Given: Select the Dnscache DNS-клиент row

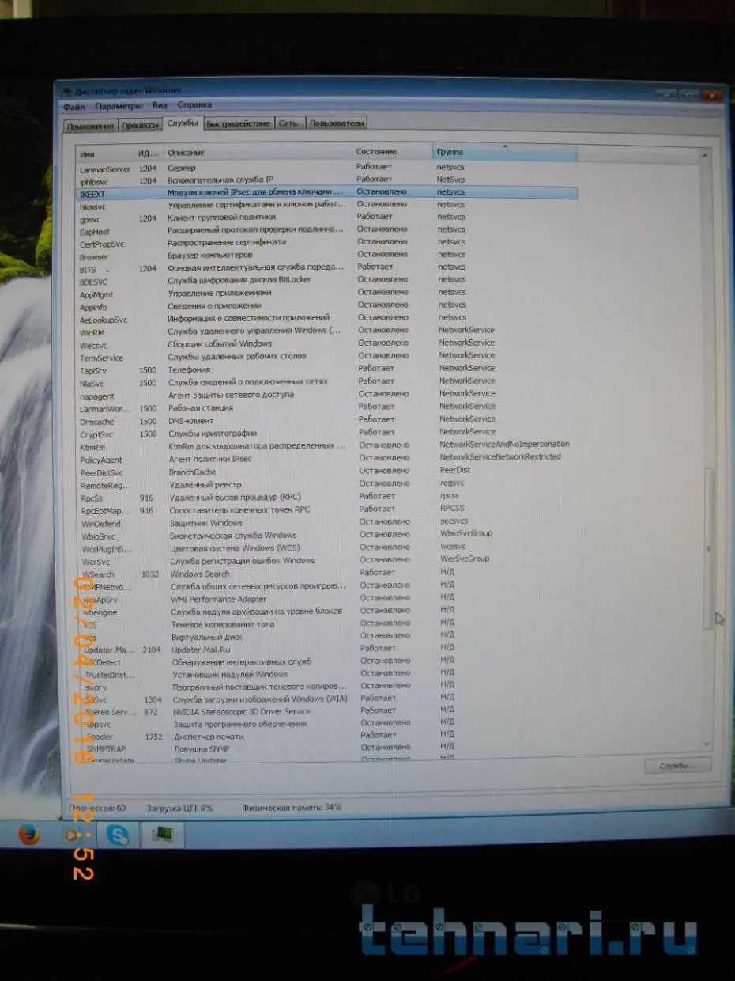Looking at the screenshot, I should pyautogui.click(x=327, y=421).
